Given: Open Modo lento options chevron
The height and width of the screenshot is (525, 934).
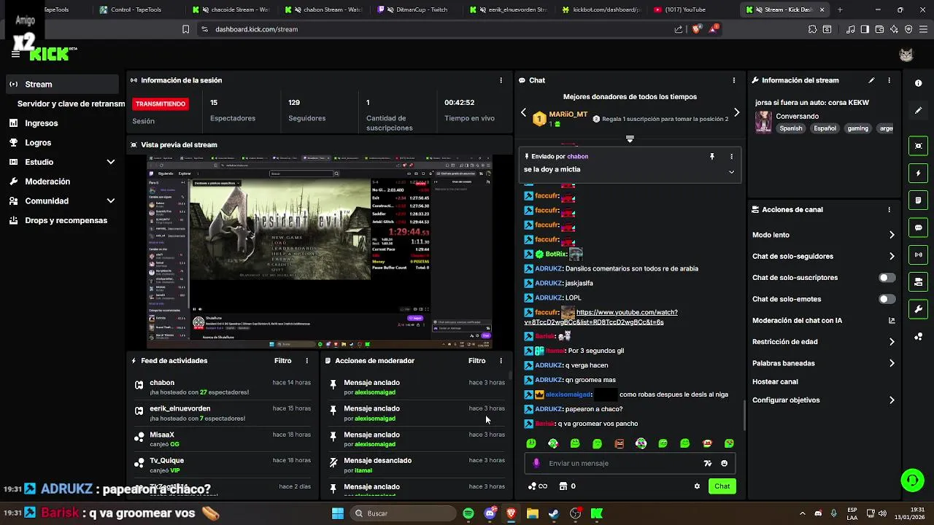Looking at the screenshot, I should (x=892, y=235).
